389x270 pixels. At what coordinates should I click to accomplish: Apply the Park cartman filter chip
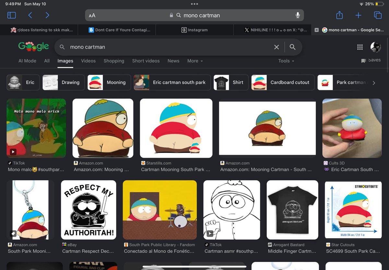(343, 82)
